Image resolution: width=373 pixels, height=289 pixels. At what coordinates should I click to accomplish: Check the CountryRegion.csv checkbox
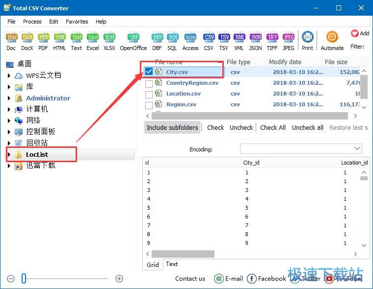coord(149,84)
